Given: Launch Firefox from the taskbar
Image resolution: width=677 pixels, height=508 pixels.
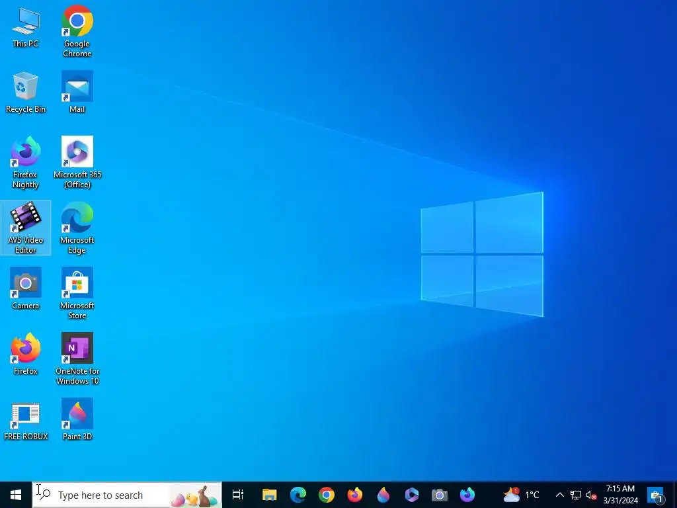Looking at the screenshot, I should point(355,495).
